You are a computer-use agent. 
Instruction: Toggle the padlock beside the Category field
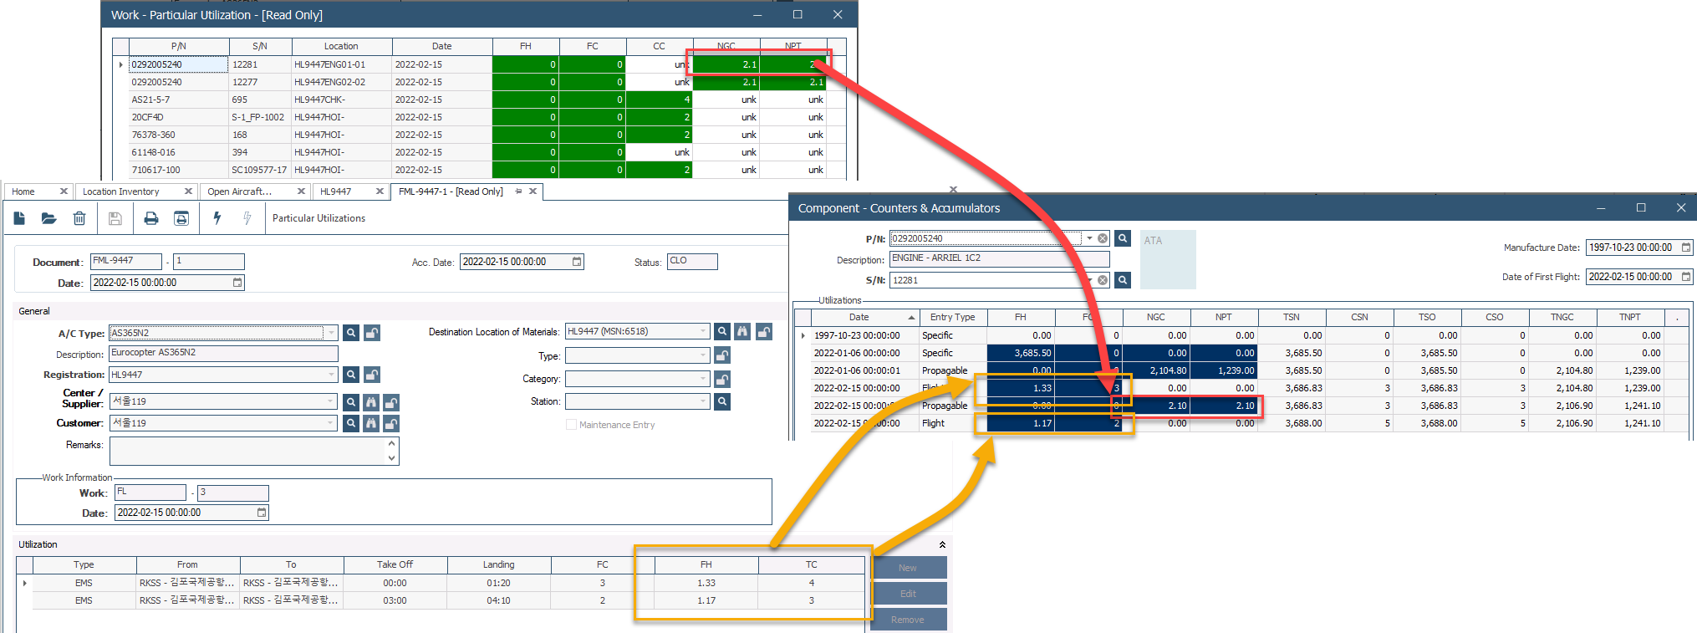722,380
